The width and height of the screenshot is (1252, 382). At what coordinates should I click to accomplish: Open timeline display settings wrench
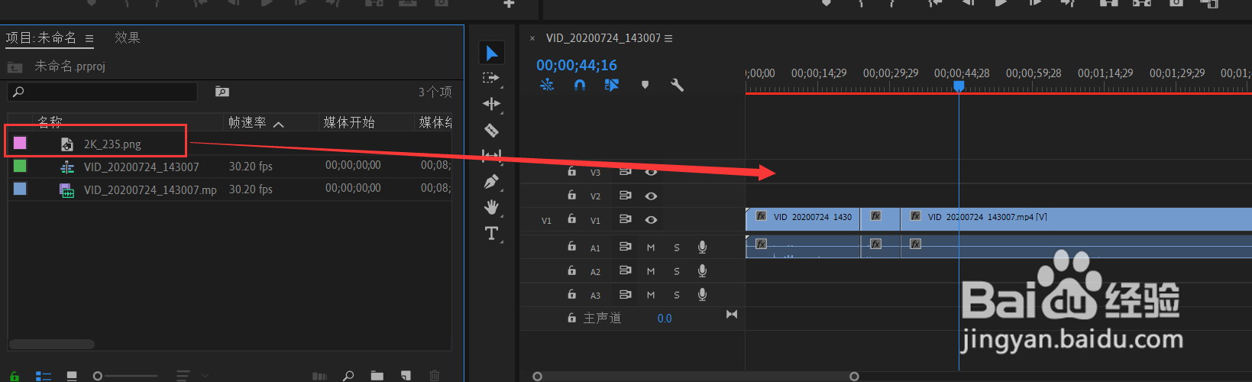click(677, 85)
